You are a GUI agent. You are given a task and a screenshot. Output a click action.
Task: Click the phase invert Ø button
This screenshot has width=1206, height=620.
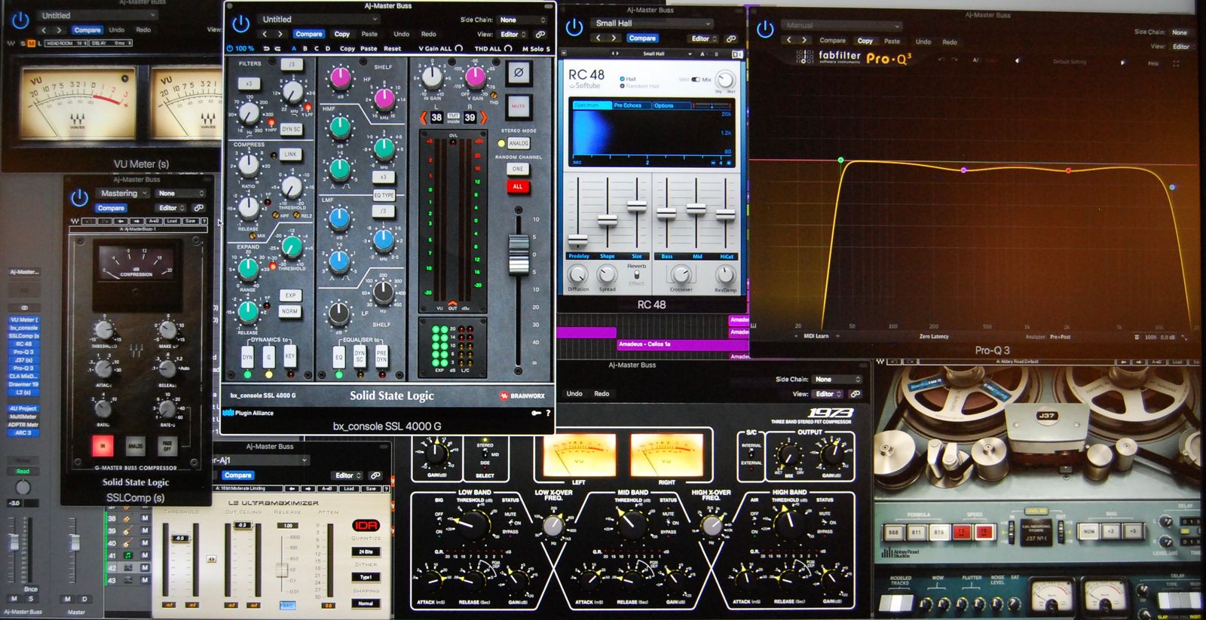tap(518, 73)
